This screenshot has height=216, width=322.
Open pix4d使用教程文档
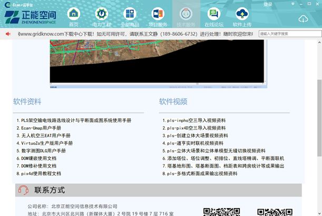click(39, 173)
